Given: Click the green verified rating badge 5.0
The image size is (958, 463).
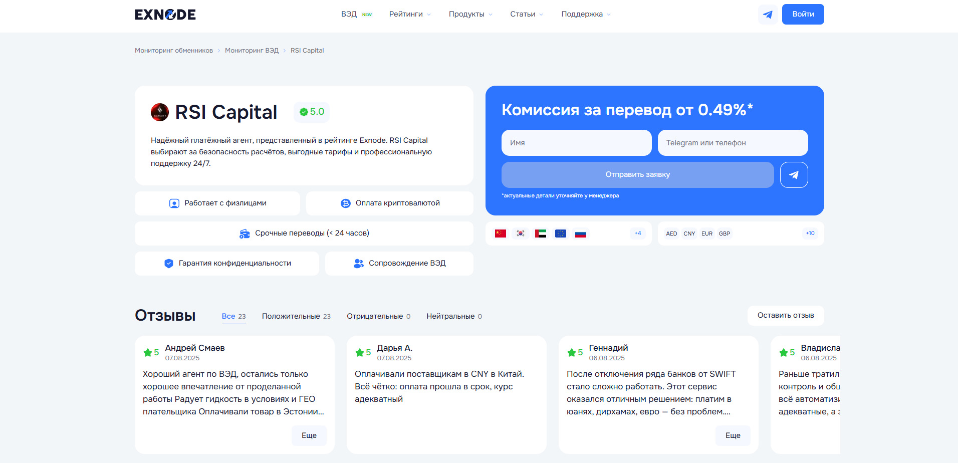Looking at the screenshot, I should 312,112.
